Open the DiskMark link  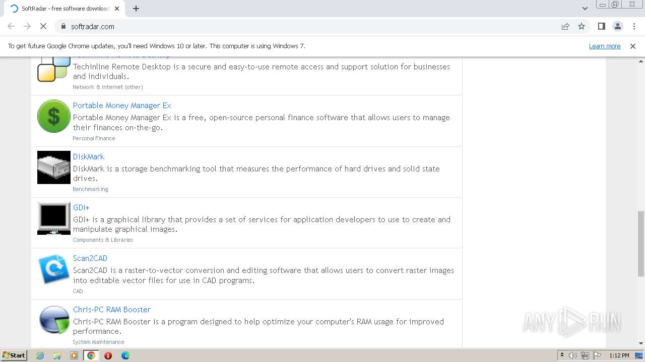tap(89, 156)
